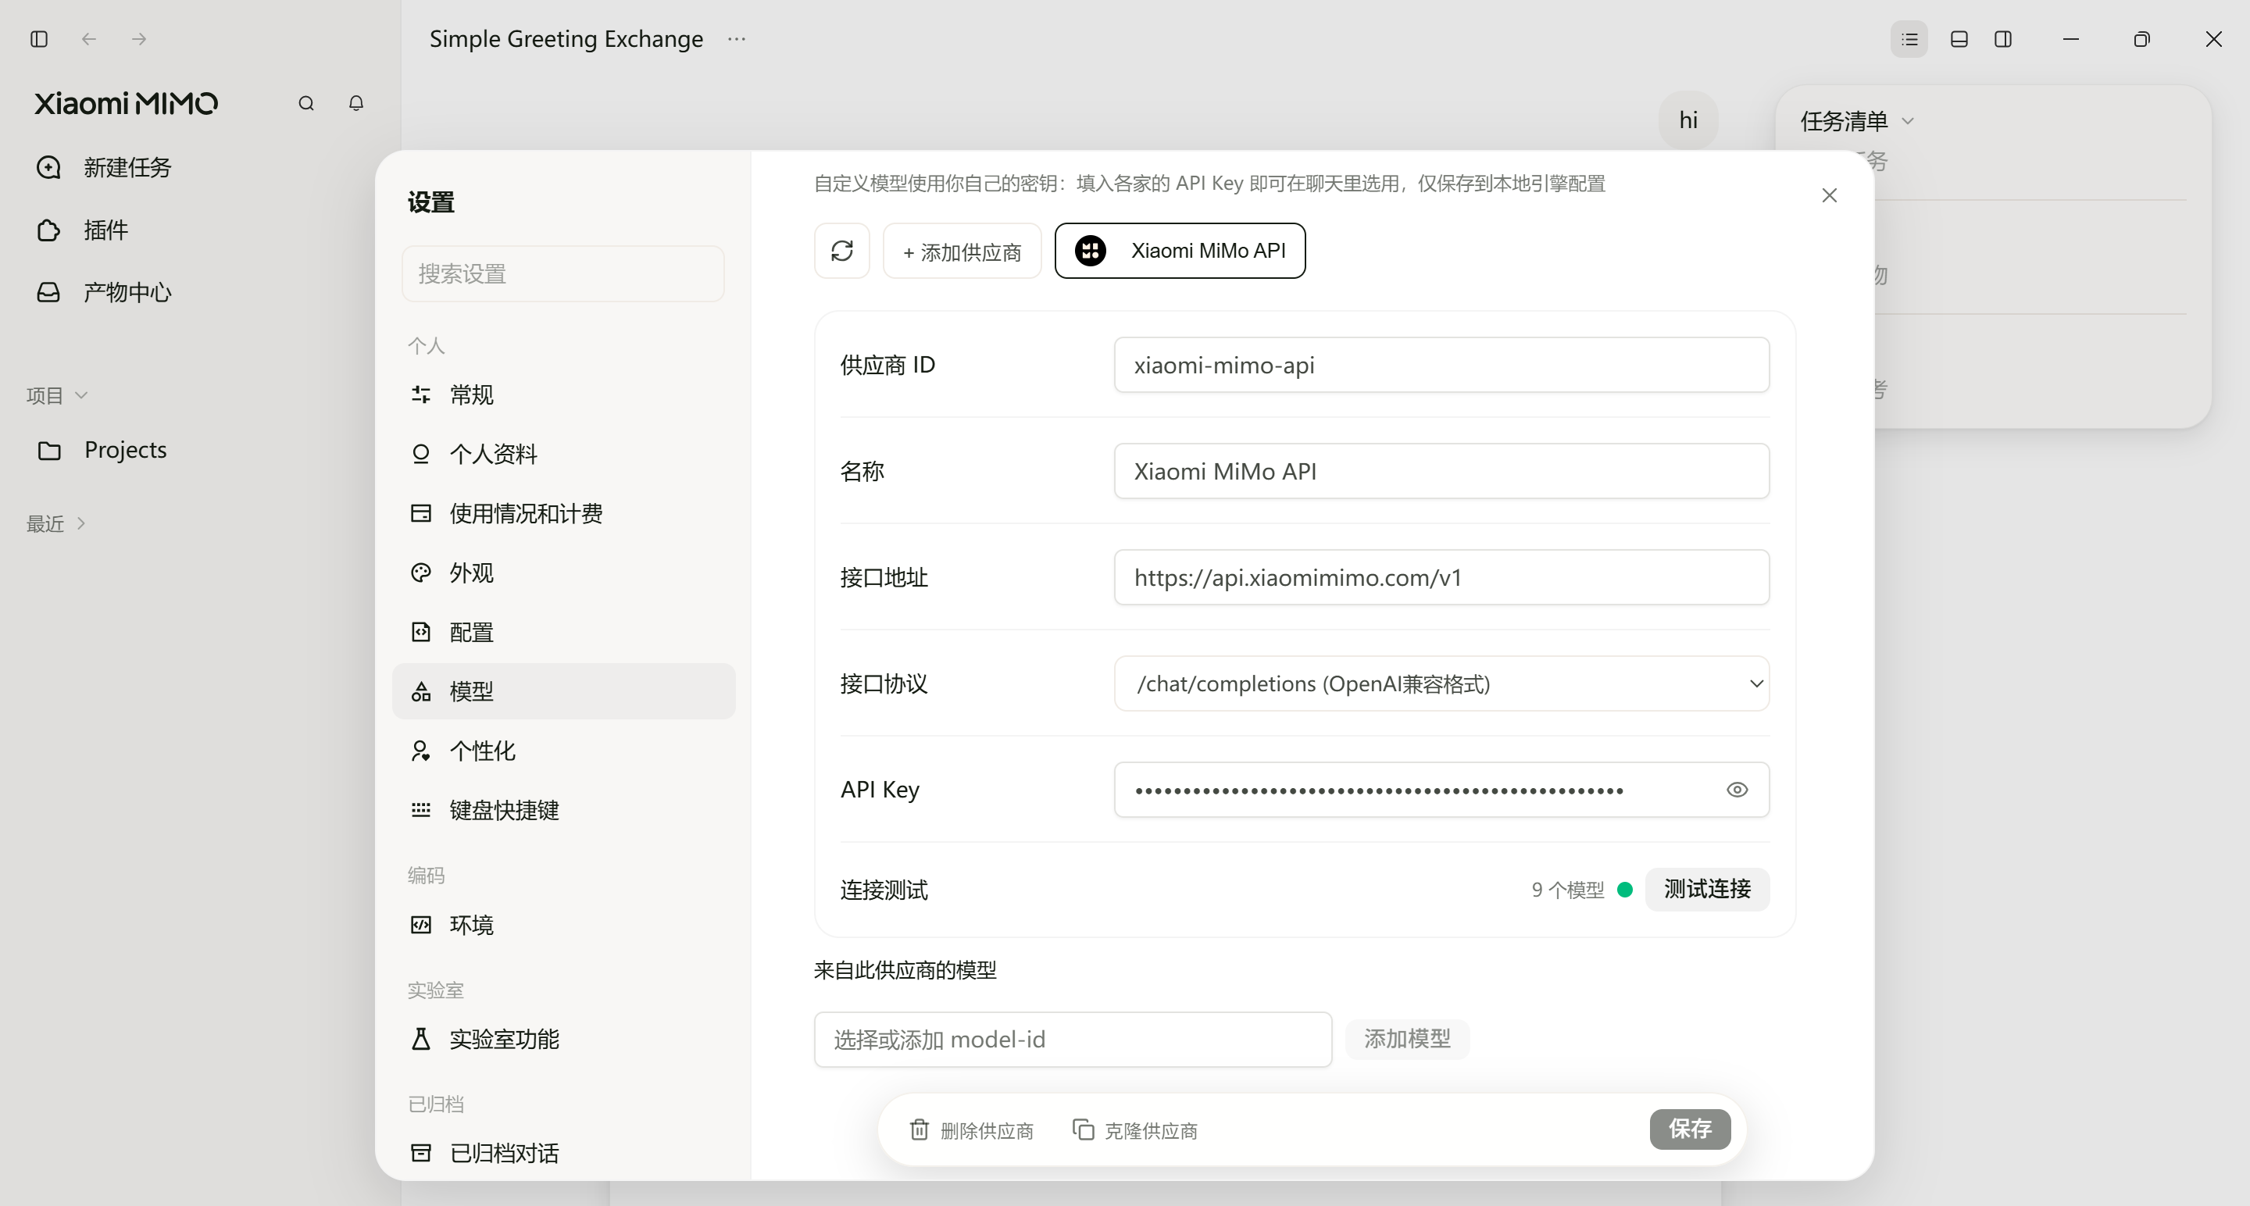This screenshot has width=2250, height=1206.
Task: Focus the model-id input field
Action: pos(1073,1039)
